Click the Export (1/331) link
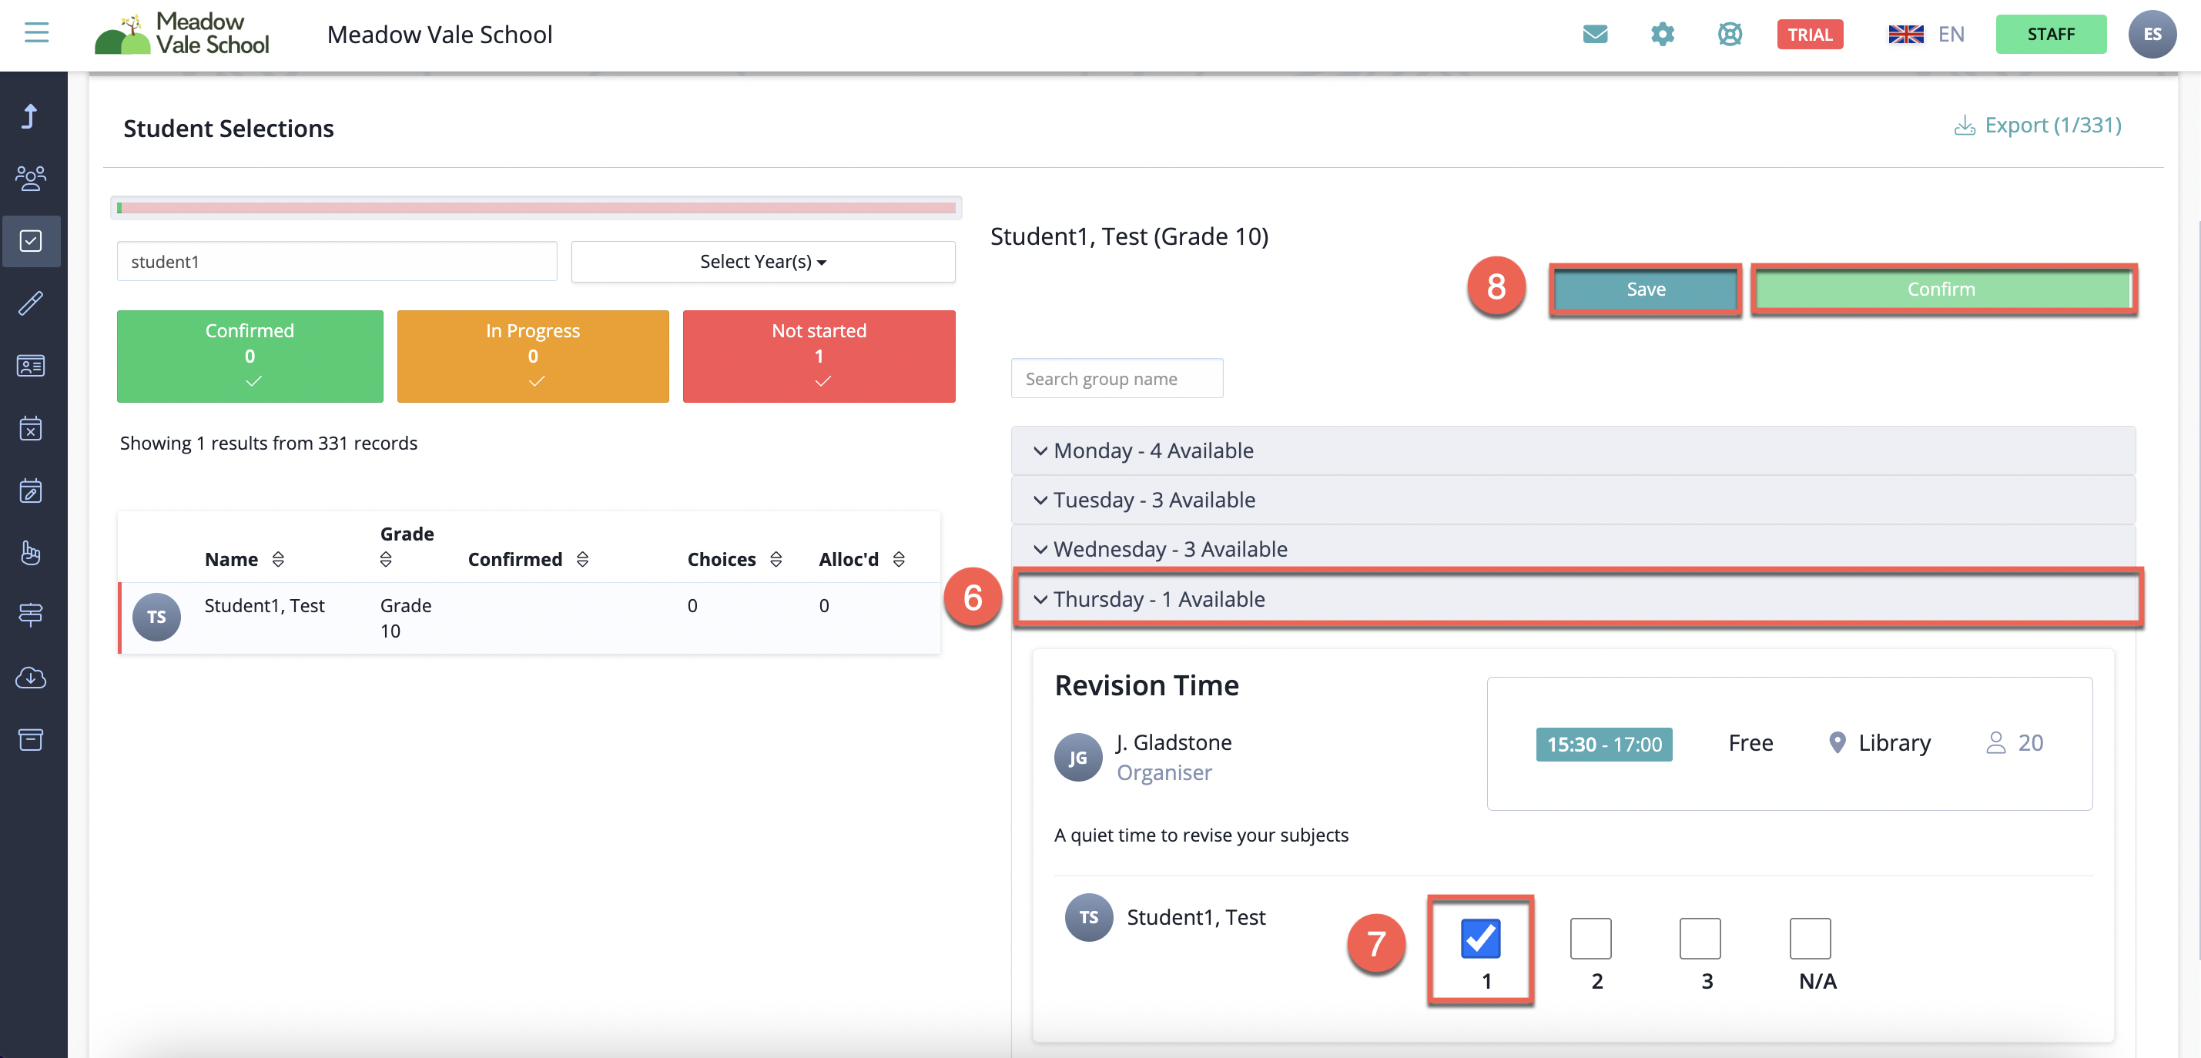Viewport: 2201px width, 1058px height. pyautogui.click(x=2037, y=126)
